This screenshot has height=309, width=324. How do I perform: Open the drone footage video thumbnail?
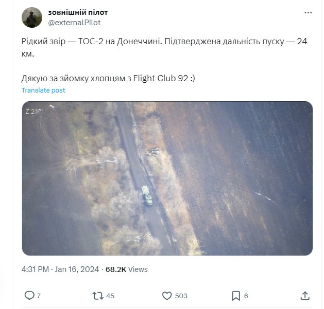click(x=167, y=178)
